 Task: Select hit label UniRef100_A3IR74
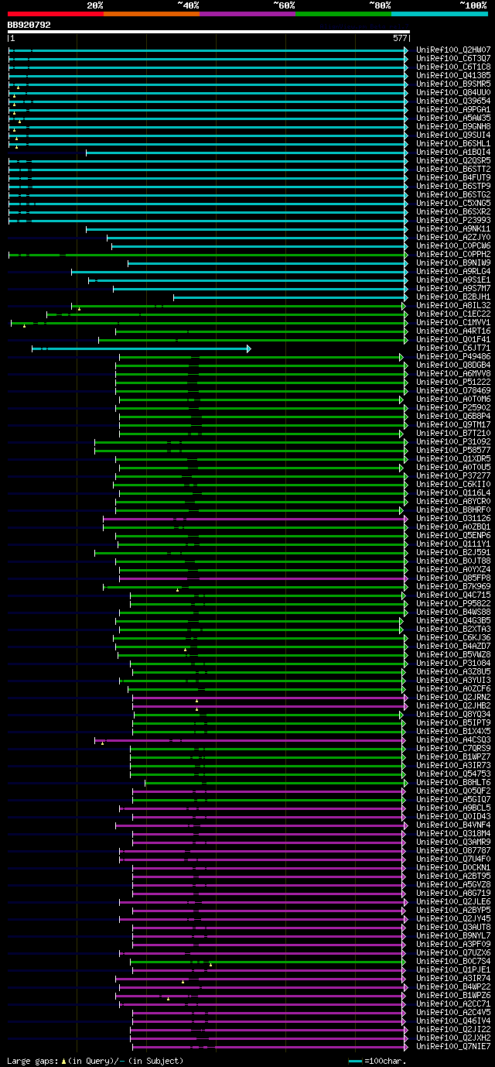[x=453, y=978]
